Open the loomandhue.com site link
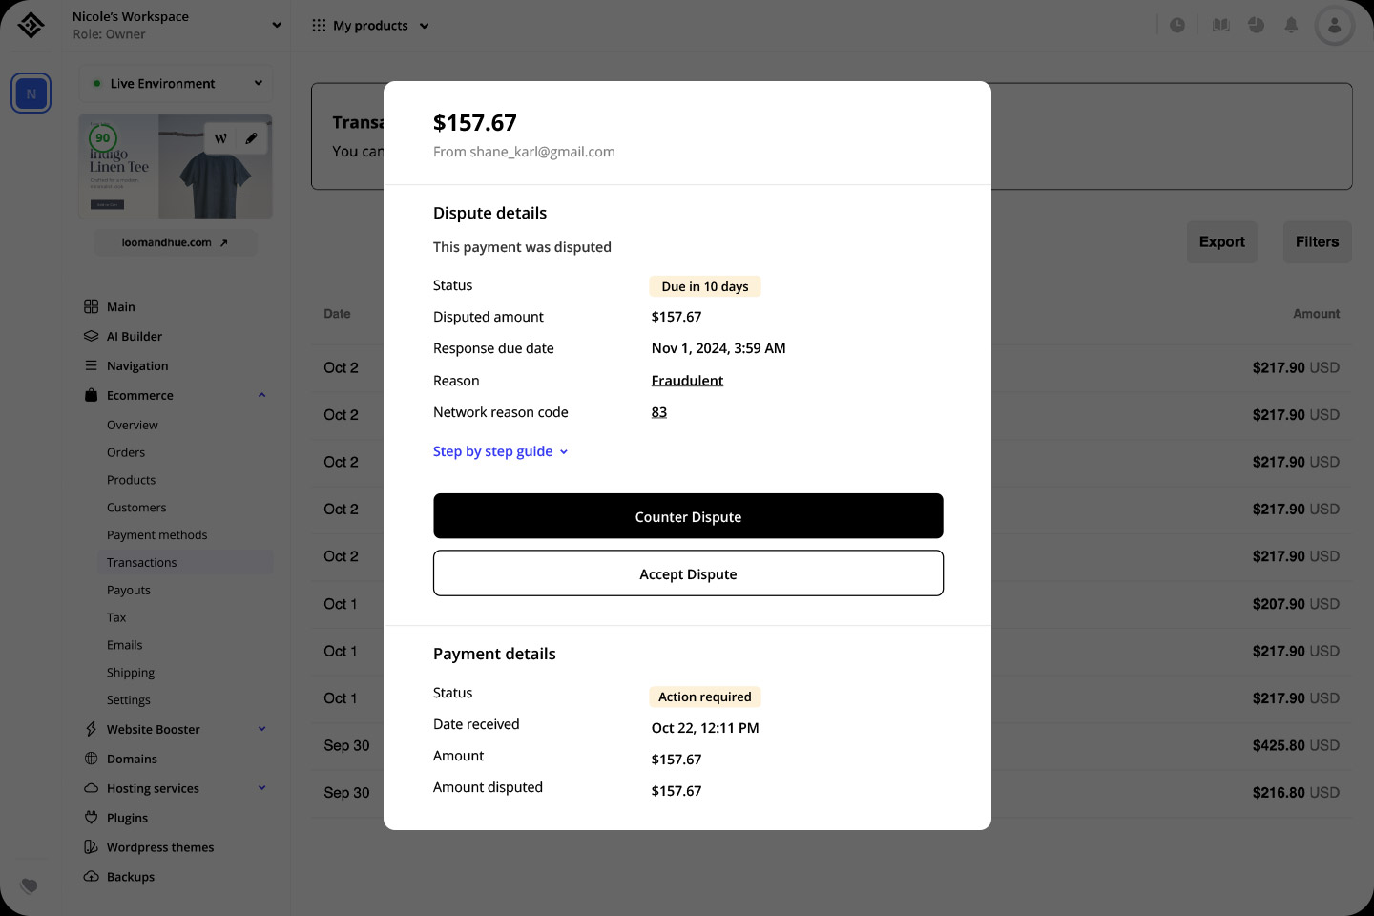This screenshot has width=1374, height=916. click(175, 243)
